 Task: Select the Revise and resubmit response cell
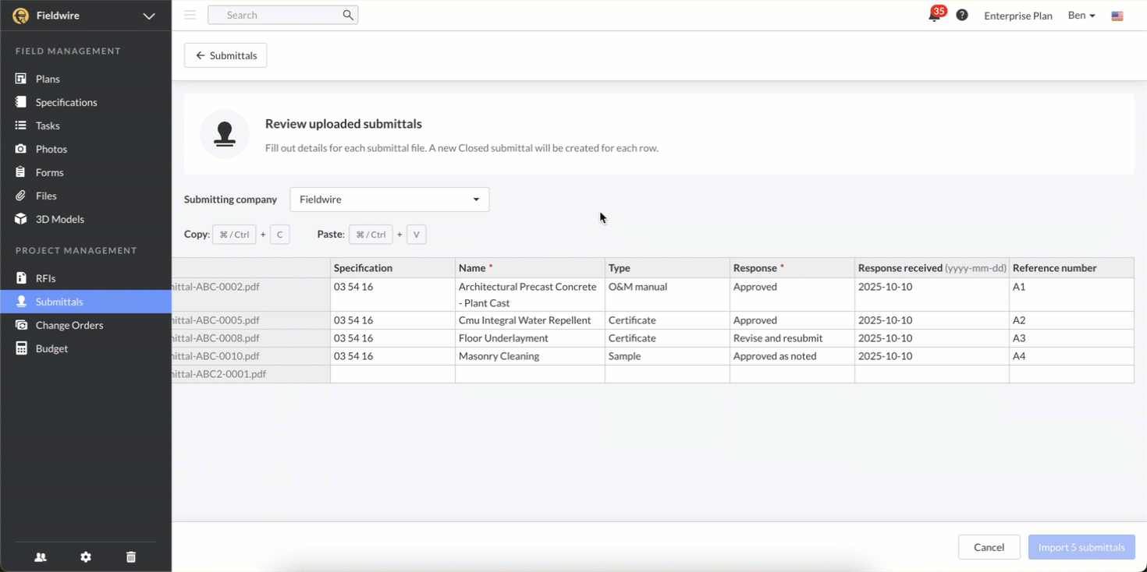click(x=791, y=338)
